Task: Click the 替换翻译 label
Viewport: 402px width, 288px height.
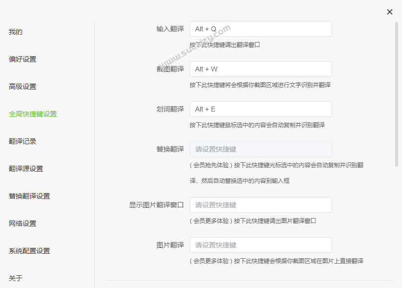Action: pyautogui.click(x=170, y=149)
